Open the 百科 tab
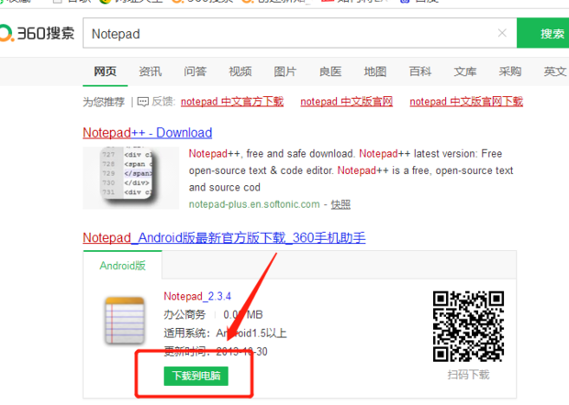 point(419,71)
